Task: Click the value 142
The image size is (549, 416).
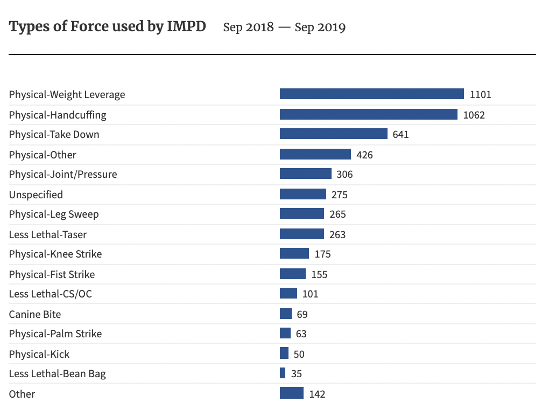Action: 317,394
